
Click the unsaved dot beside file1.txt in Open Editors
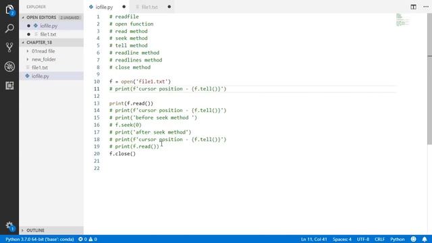[28, 34]
